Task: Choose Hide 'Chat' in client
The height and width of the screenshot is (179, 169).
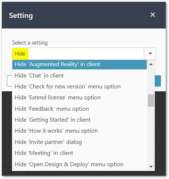Action: (79, 76)
